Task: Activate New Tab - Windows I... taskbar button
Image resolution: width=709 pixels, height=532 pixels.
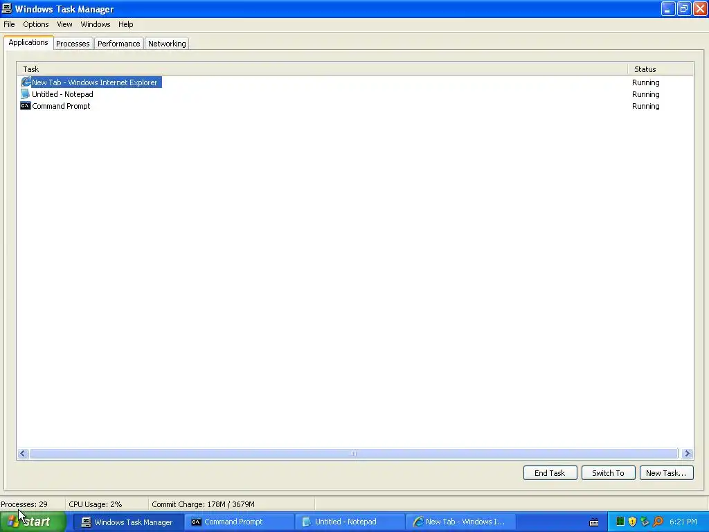Action: (x=460, y=522)
